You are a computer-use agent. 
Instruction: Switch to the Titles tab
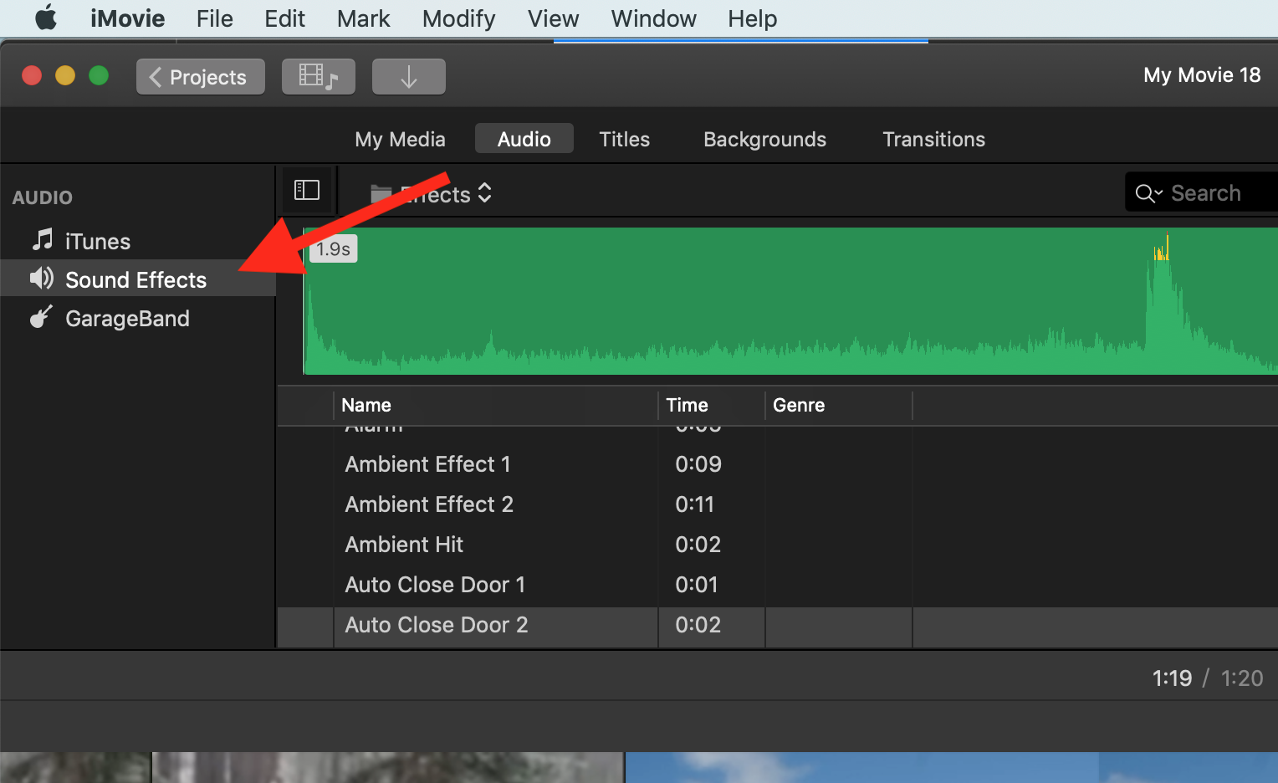(624, 139)
